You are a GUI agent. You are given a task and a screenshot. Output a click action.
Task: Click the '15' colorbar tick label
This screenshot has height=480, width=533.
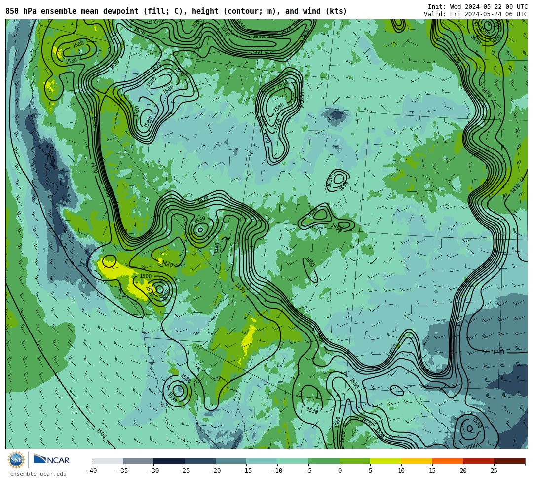point(432,471)
